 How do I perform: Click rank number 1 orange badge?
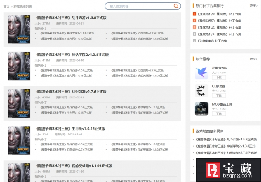coord(194,14)
